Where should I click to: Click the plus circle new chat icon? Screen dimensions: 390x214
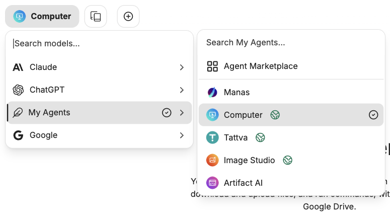(128, 17)
